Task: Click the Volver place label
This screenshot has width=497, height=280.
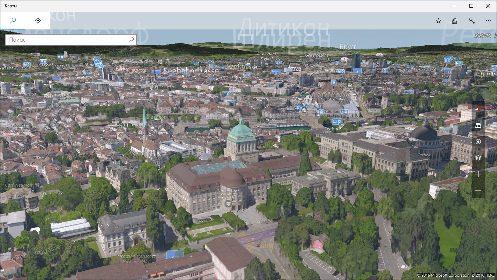Action: pyautogui.click(x=389, y=83)
